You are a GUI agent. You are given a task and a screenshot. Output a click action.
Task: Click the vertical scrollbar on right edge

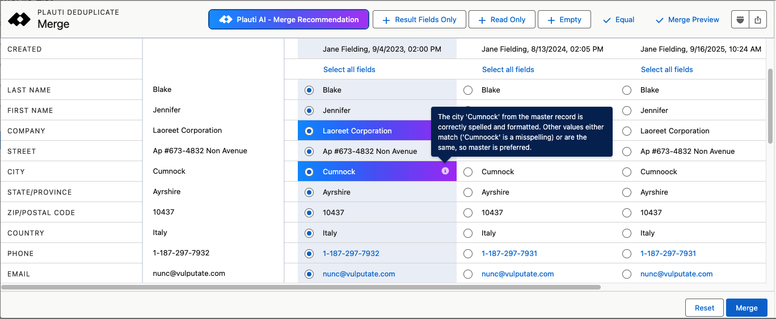[770, 106]
